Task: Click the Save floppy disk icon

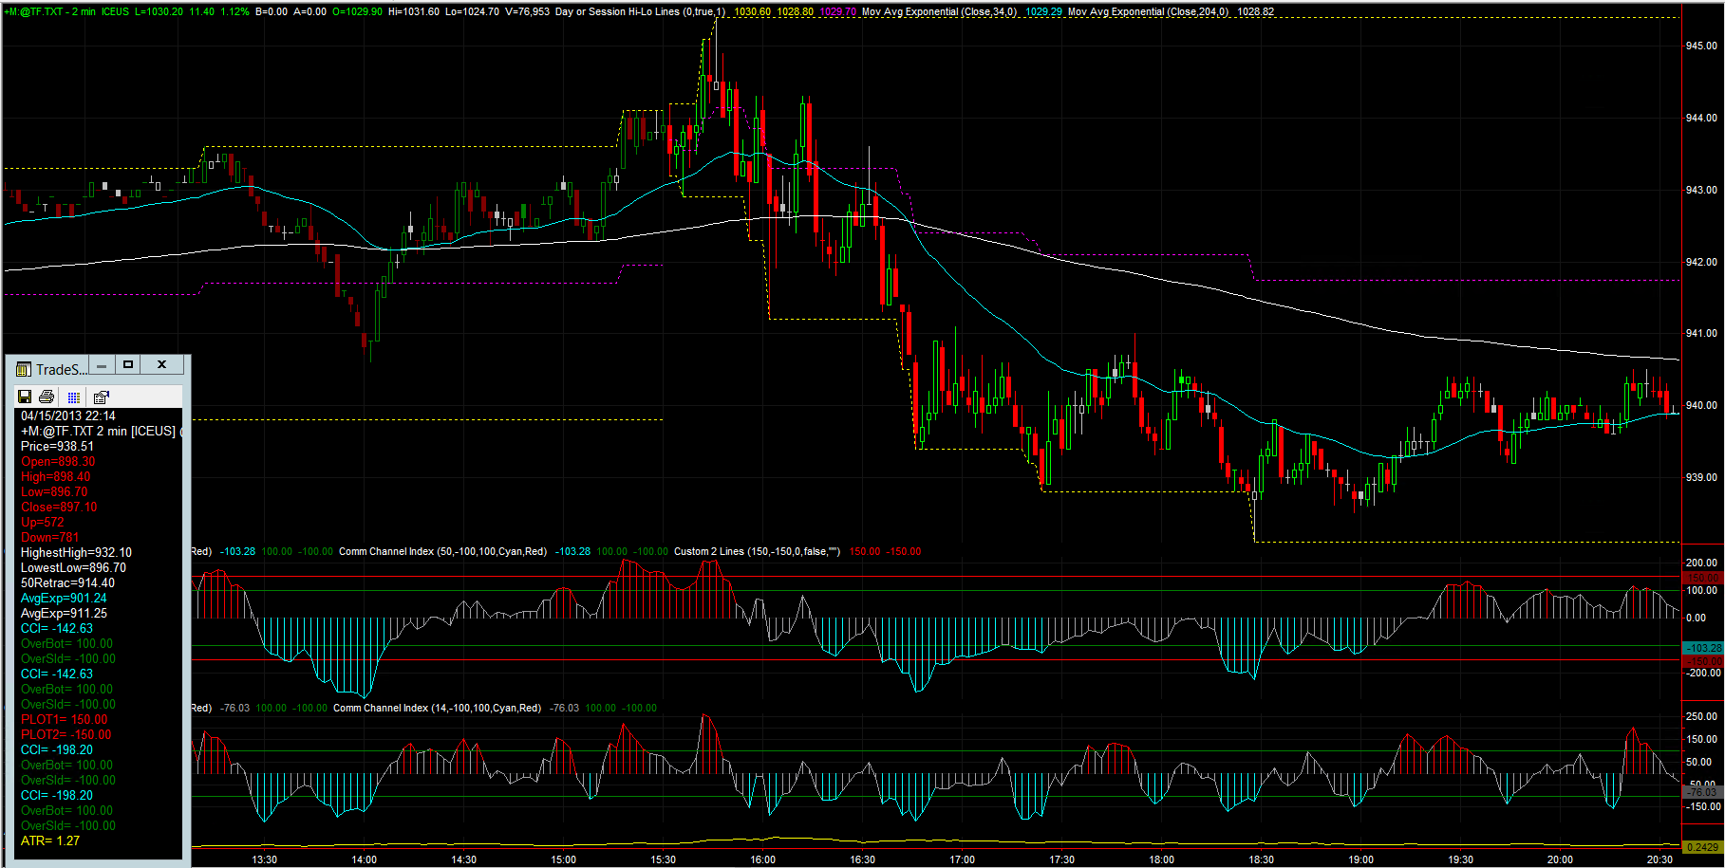Action: pos(25,397)
